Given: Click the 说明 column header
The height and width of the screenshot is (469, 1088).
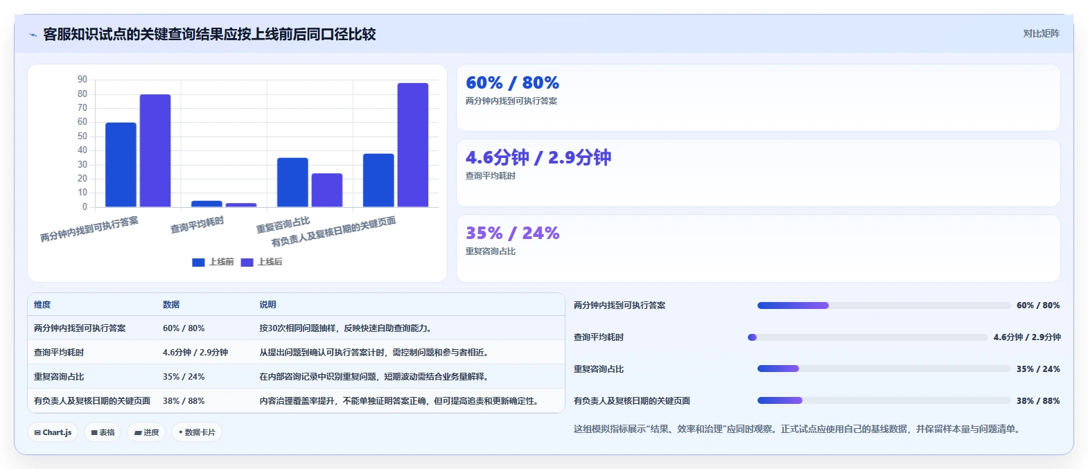Looking at the screenshot, I should coord(267,305).
